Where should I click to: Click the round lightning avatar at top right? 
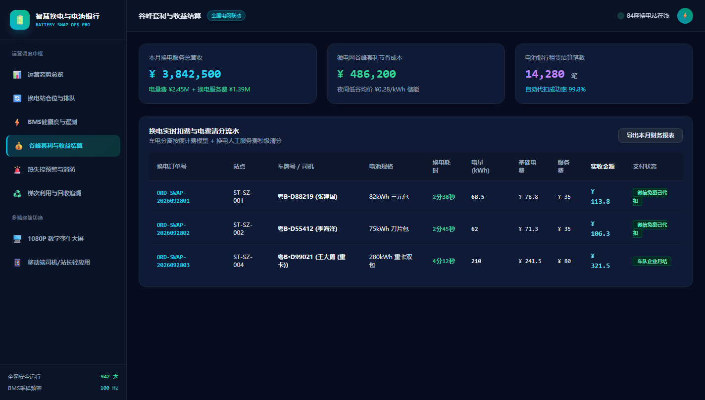(685, 16)
